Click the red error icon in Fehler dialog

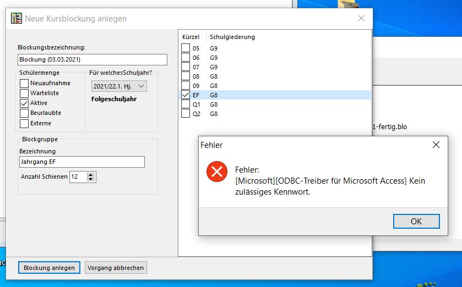(217, 172)
